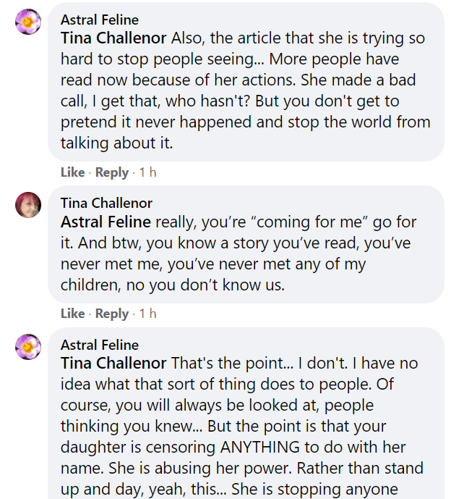The width and height of the screenshot is (464, 499).
Task: Click the text "no you don't know us"
Action: [205, 285]
